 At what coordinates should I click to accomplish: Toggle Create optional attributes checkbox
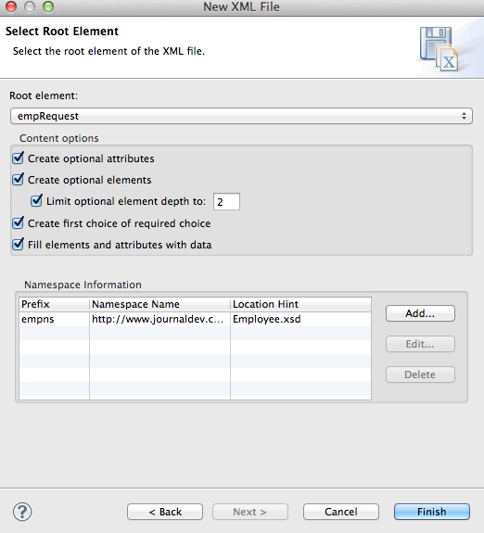tap(18, 159)
